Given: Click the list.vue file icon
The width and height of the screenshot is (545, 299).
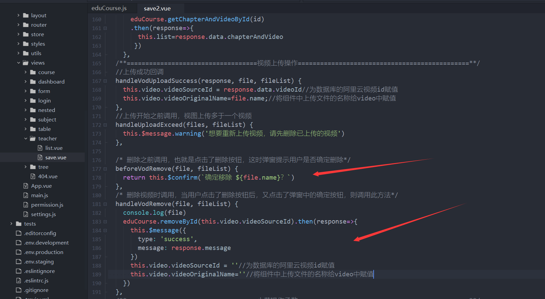Looking at the screenshot, I should pyautogui.click(x=40, y=148).
